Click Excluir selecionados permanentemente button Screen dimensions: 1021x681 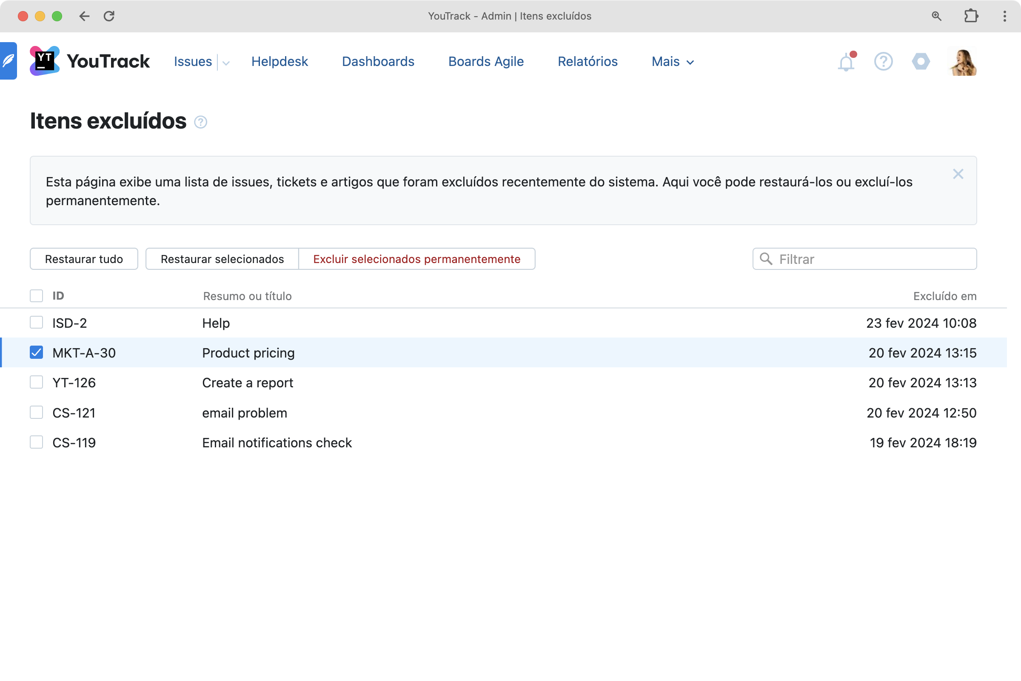pyautogui.click(x=417, y=259)
